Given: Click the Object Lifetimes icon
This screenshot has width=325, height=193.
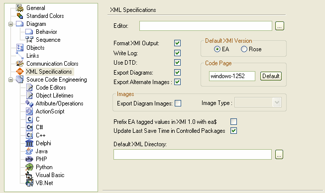Looking at the screenshot, I should [29, 96].
